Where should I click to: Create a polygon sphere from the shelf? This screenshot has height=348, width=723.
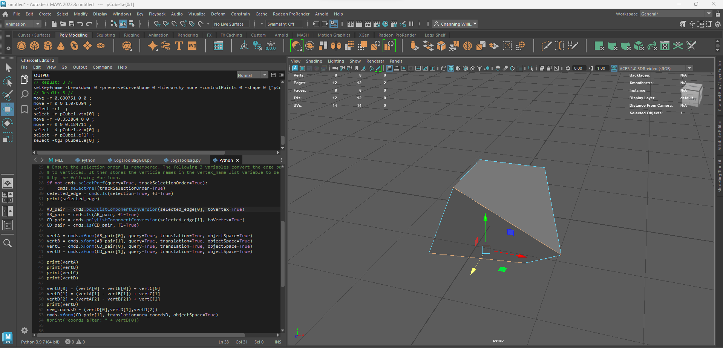coord(21,46)
